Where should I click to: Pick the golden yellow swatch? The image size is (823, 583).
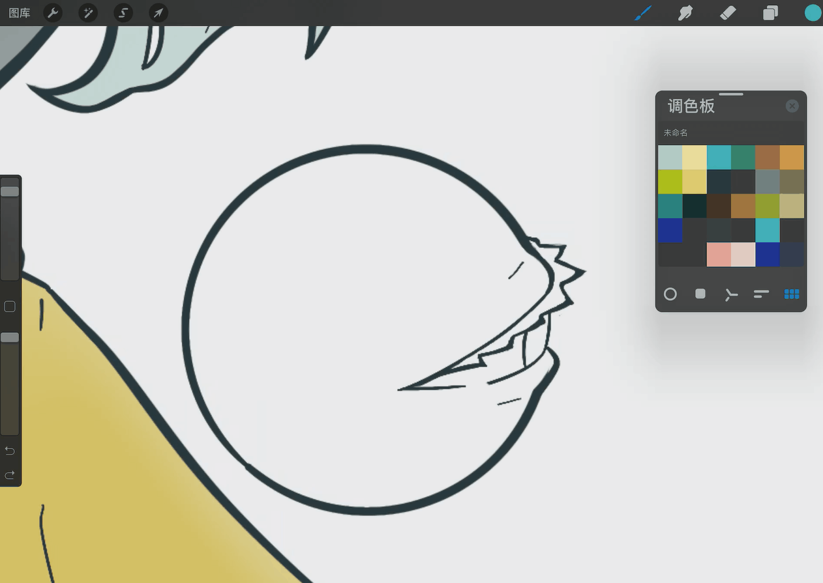(695, 182)
